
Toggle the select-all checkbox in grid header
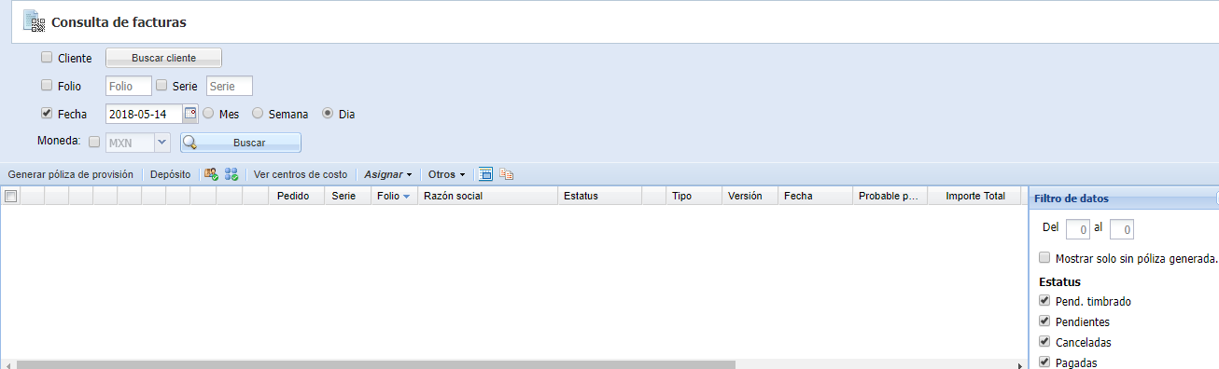pos(11,197)
